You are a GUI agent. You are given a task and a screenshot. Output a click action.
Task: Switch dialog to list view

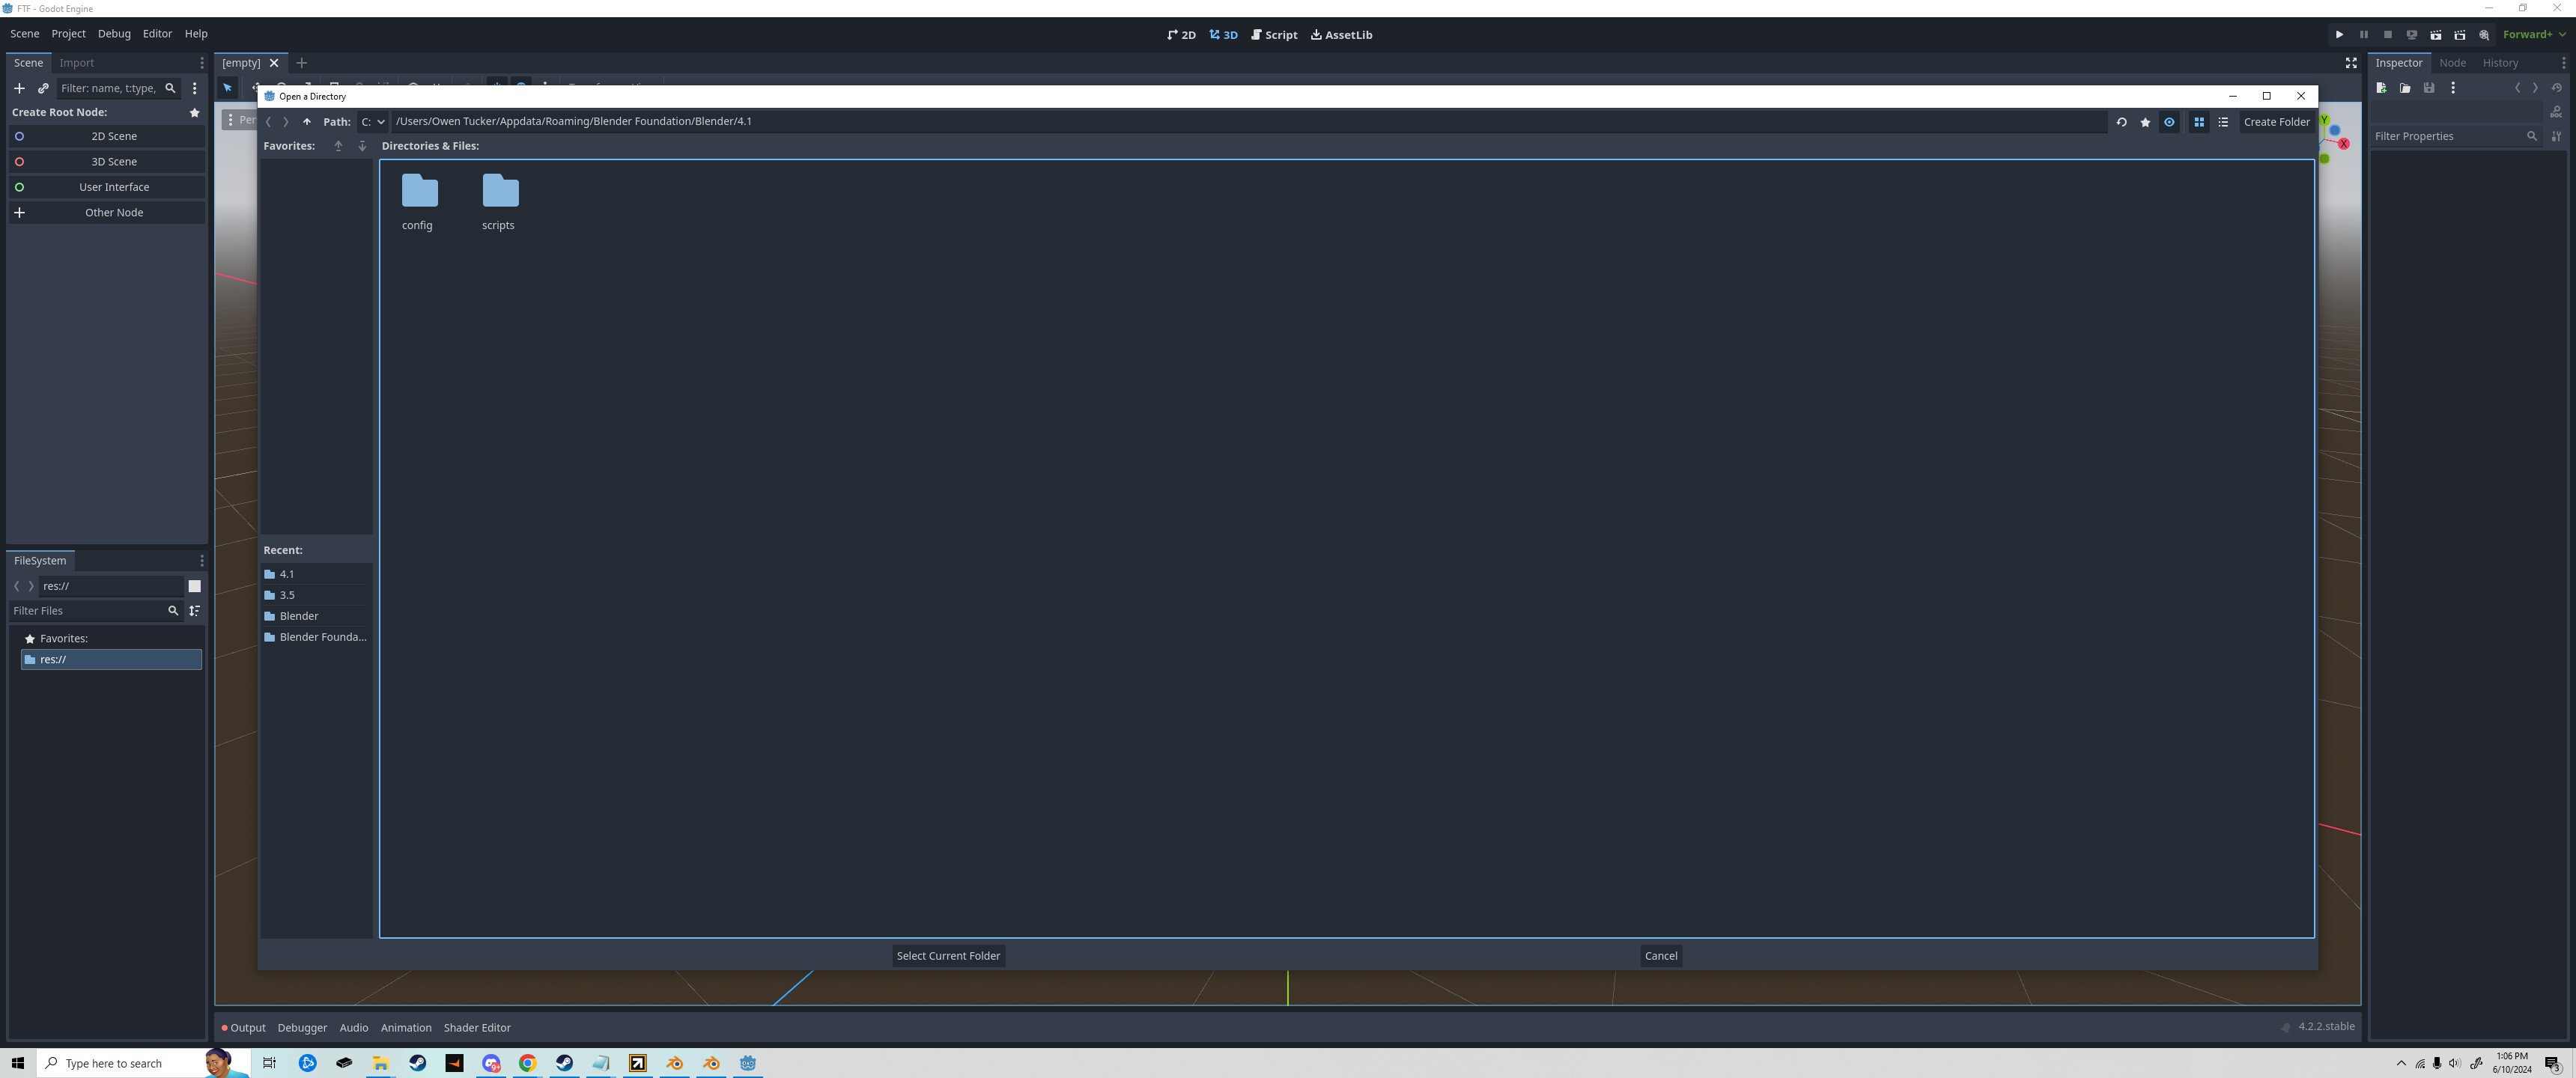2223,122
